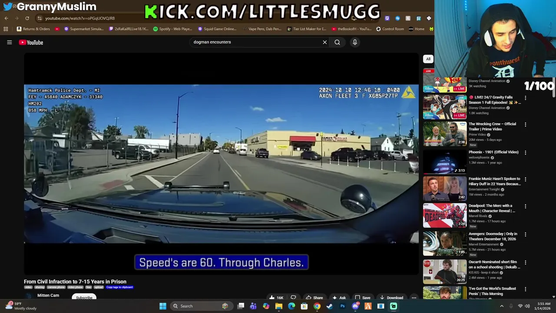Open the volume control in the system tray
This screenshot has height=313, width=556.
tap(527, 306)
